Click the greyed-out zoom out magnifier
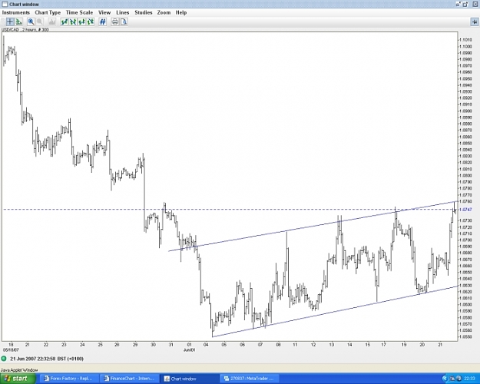480x384 pixels. tap(40, 22)
